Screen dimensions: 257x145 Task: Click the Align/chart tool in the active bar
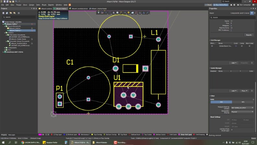(x=113, y=13)
